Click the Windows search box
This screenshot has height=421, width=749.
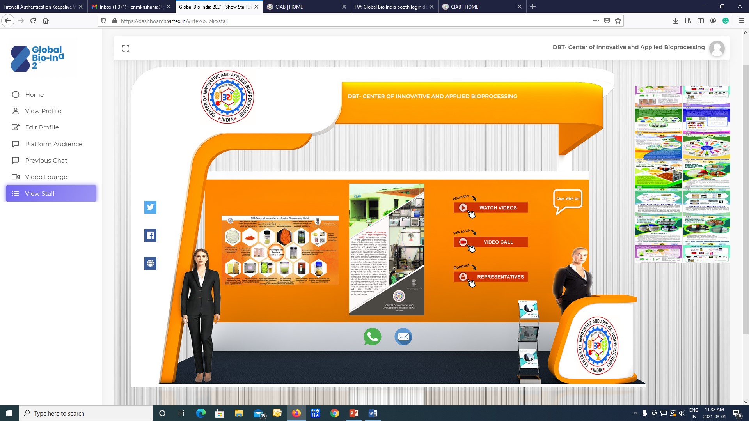click(x=86, y=413)
